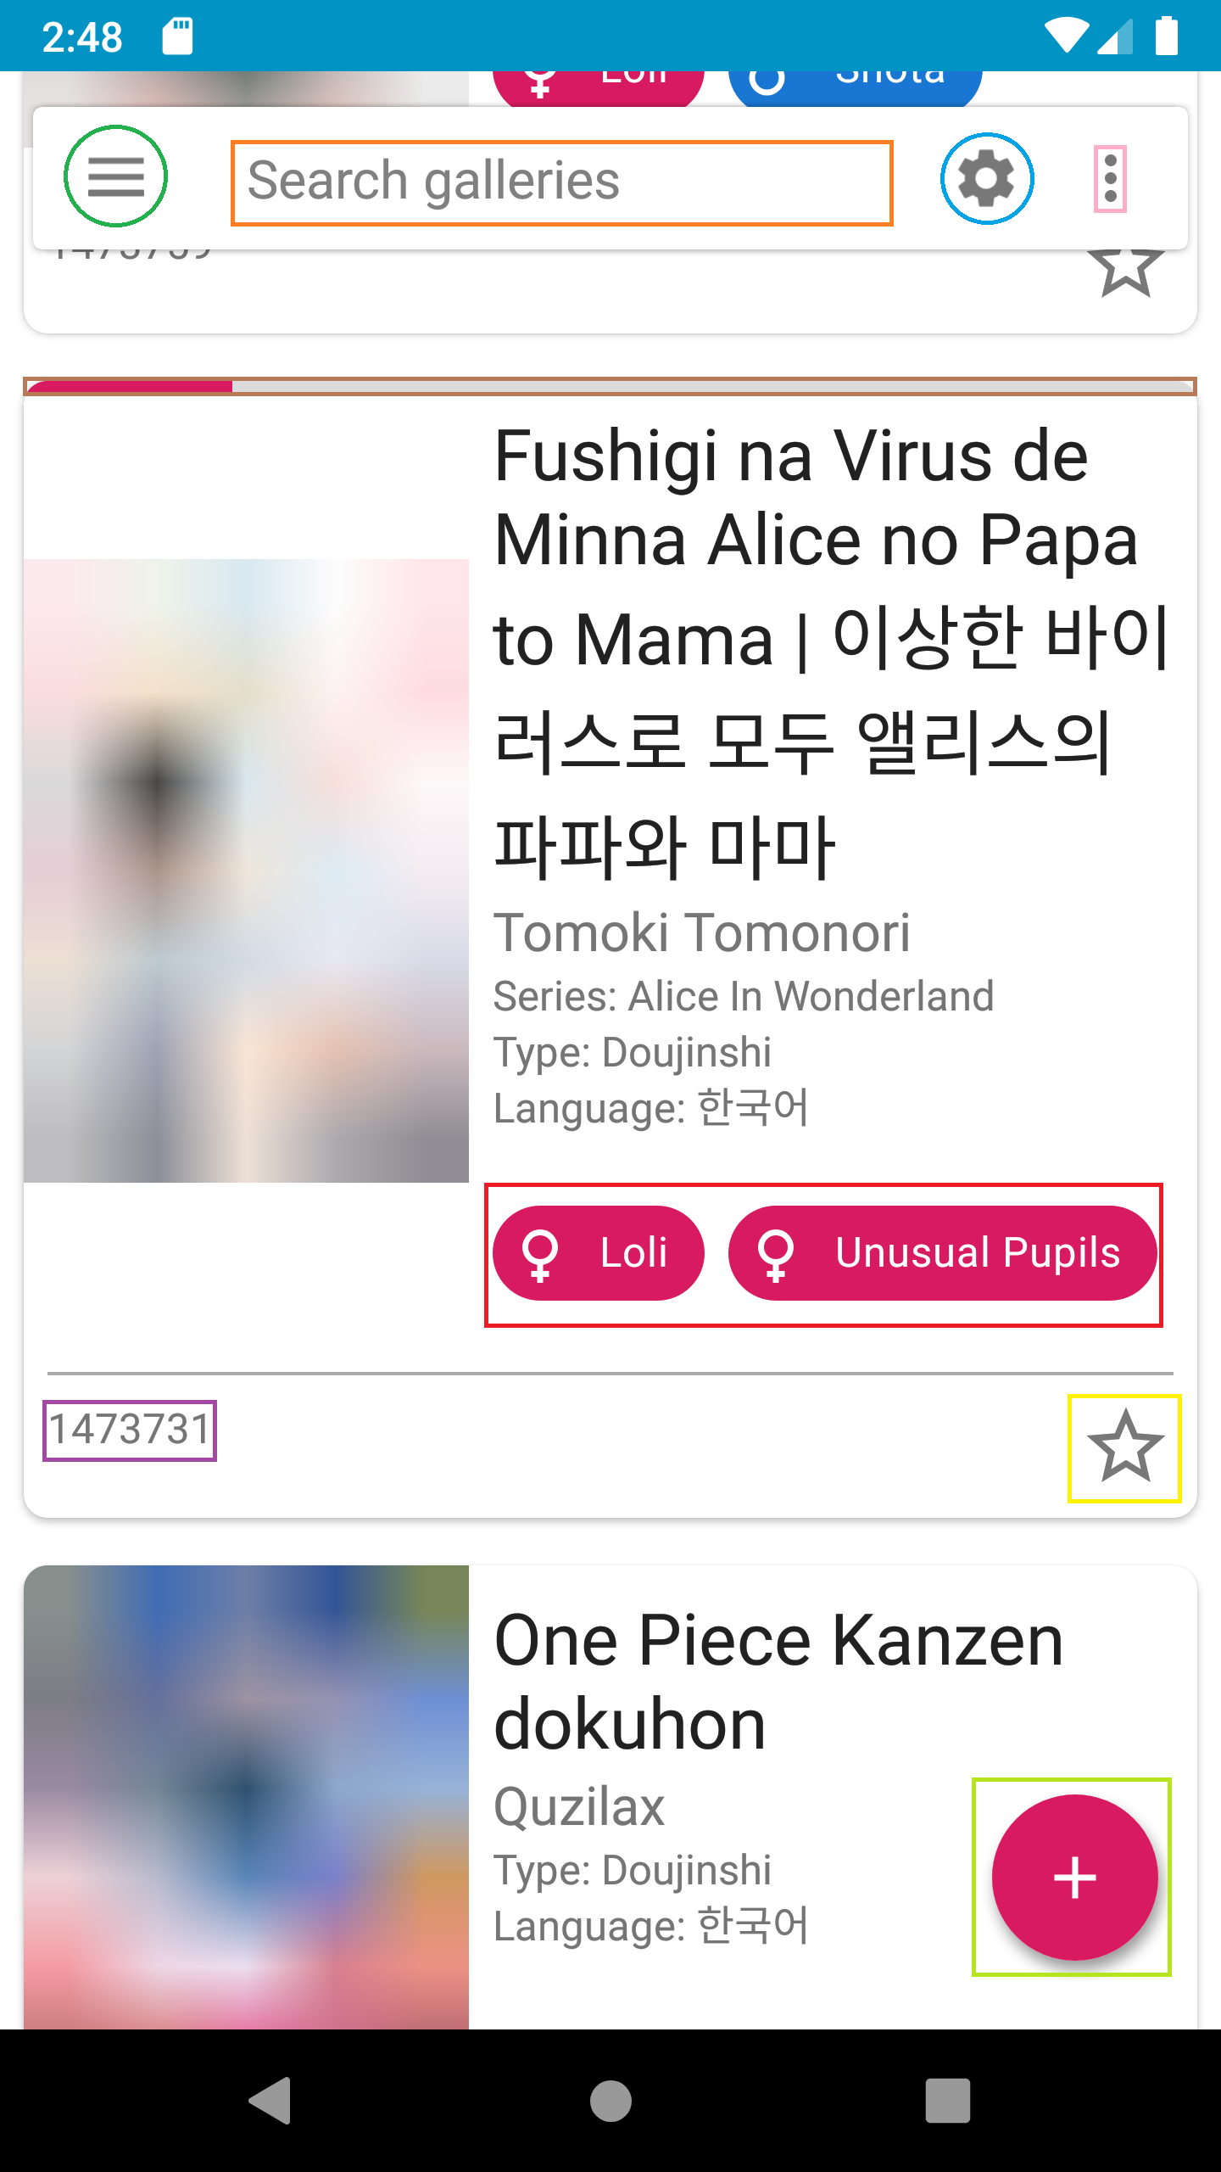1221x2172 pixels.
Task: Open the hamburger navigation menu
Action: [x=115, y=176]
